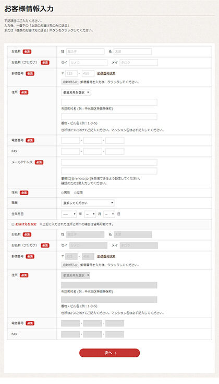This screenshot has width=219, height=384.
Task: Click the セイ furigana input field at top
Action: (x=88, y=63)
